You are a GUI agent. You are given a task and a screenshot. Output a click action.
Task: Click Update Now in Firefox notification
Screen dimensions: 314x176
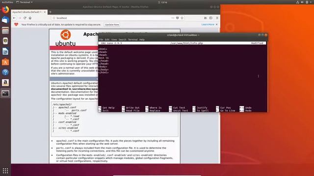coord(112,24)
